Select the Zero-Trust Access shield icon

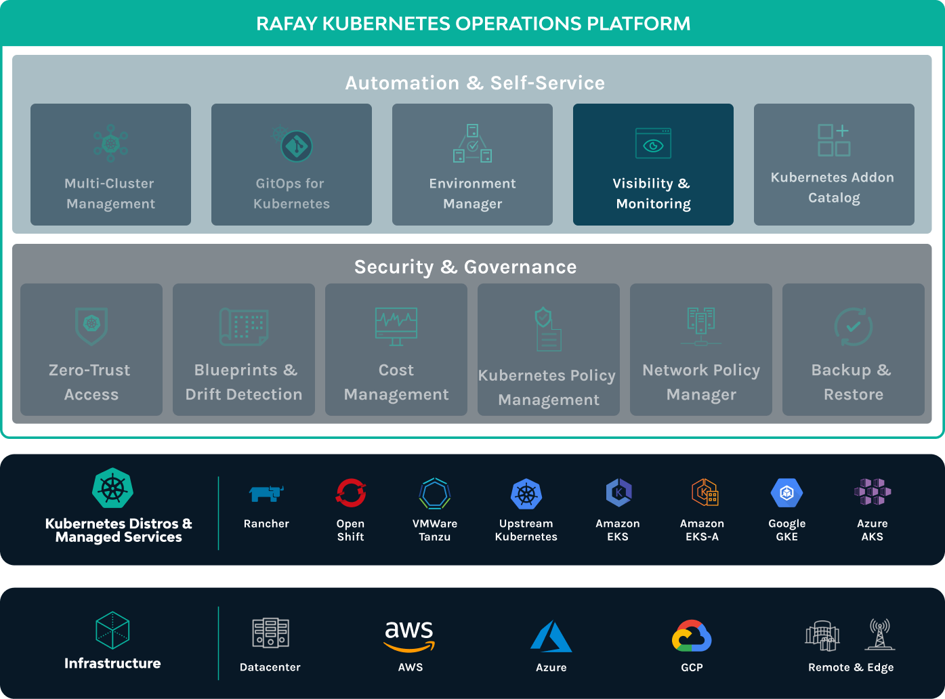tap(91, 326)
